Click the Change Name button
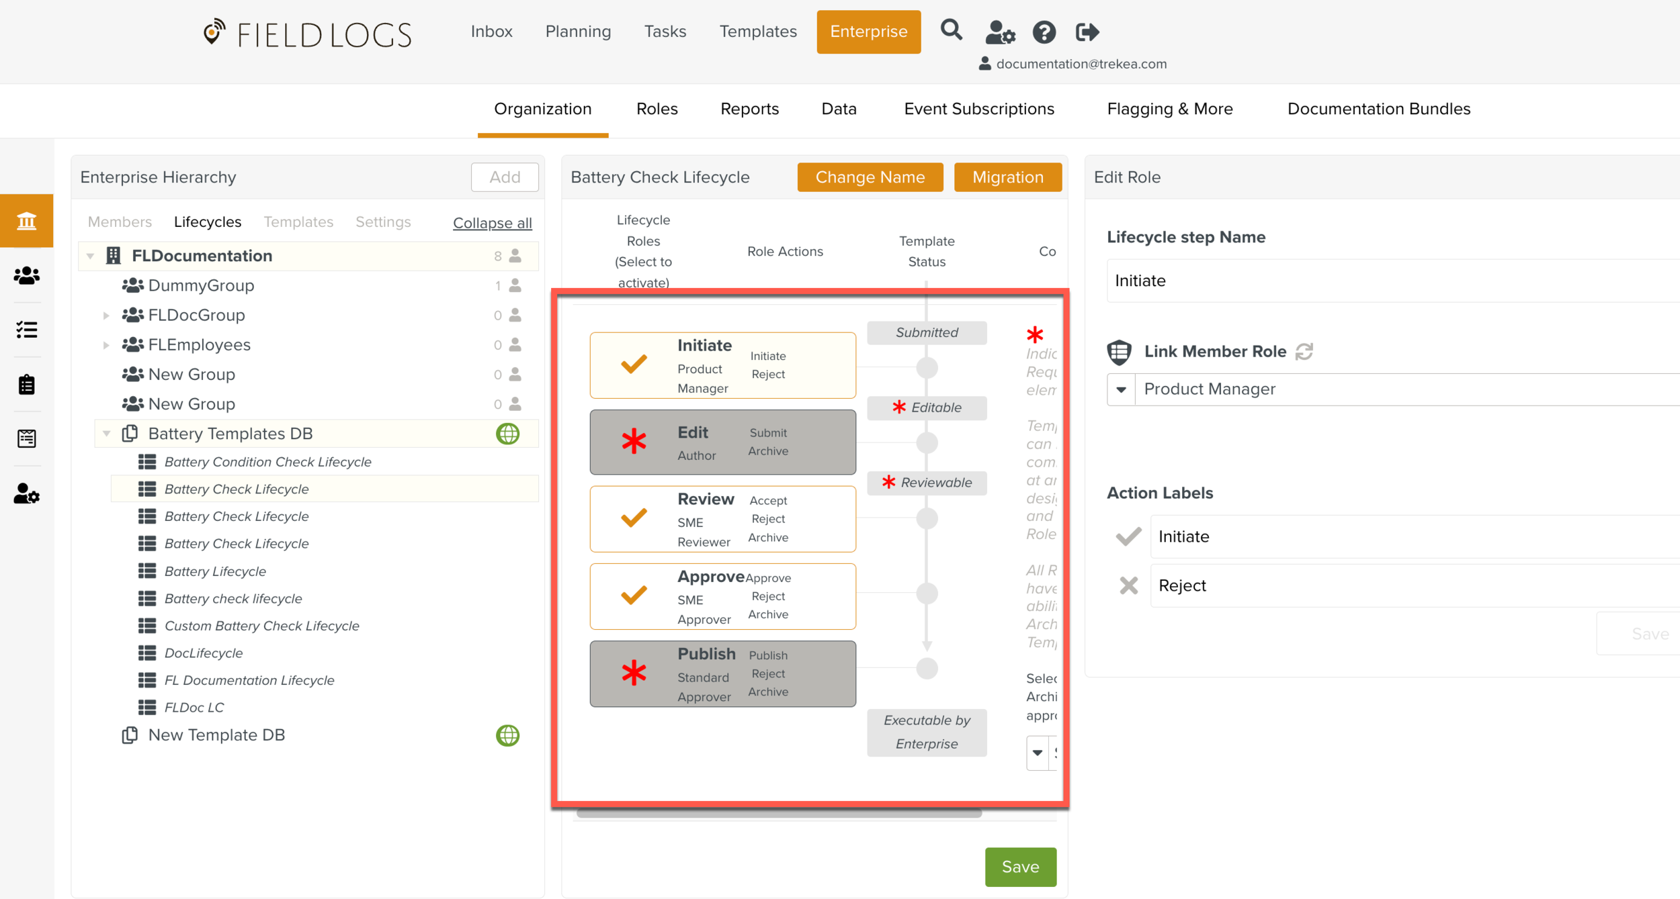This screenshot has height=899, width=1680. 870,177
